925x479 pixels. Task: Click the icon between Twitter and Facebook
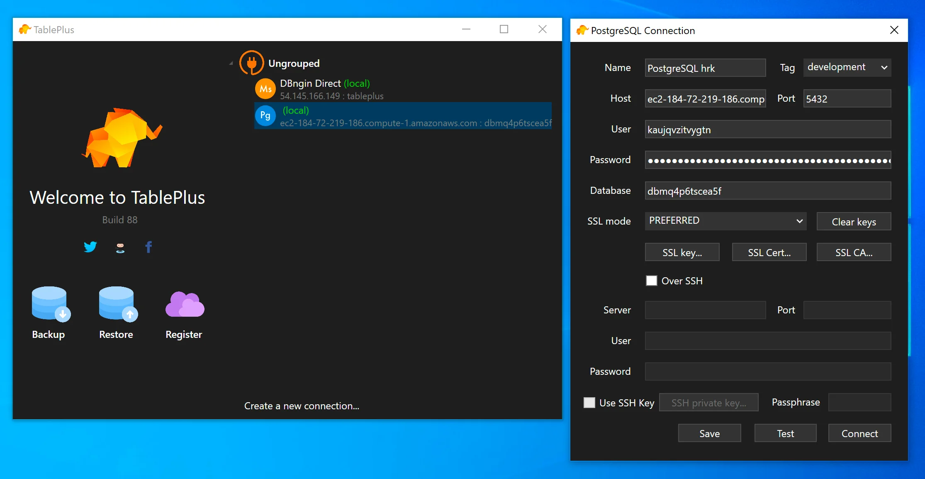[x=120, y=248]
